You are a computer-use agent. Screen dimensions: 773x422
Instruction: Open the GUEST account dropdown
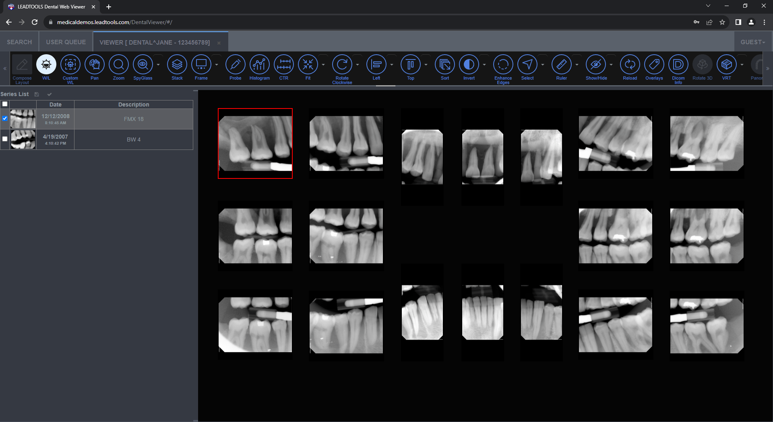tap(752, 42)
